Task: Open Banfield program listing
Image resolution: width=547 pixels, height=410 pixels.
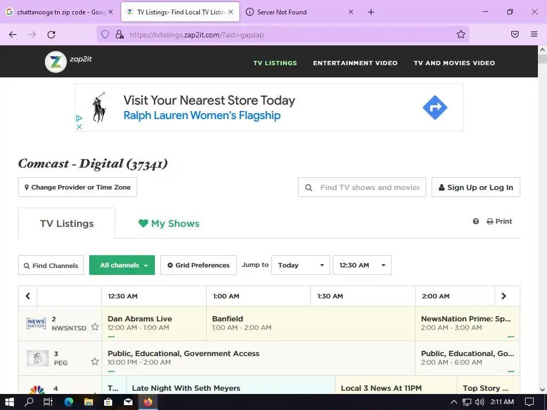Action: point(310,324)
